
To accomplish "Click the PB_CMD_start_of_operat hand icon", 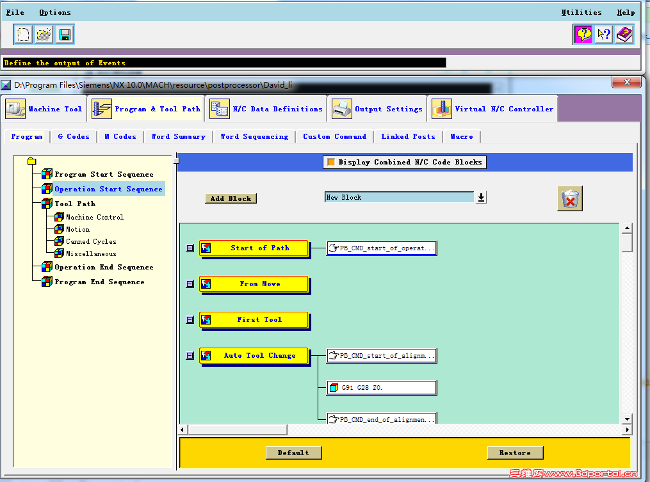I will 334,248.
